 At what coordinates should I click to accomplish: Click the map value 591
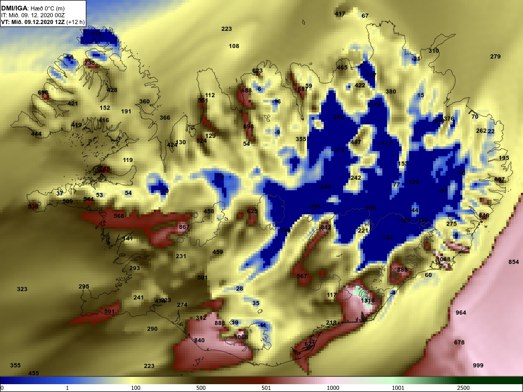coord(109,312)
